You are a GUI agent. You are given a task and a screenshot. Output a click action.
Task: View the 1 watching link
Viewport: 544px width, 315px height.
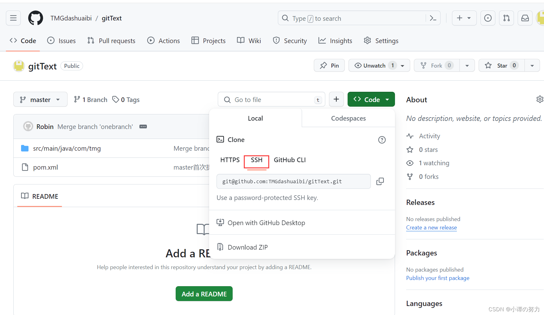(x=428, y=163)
